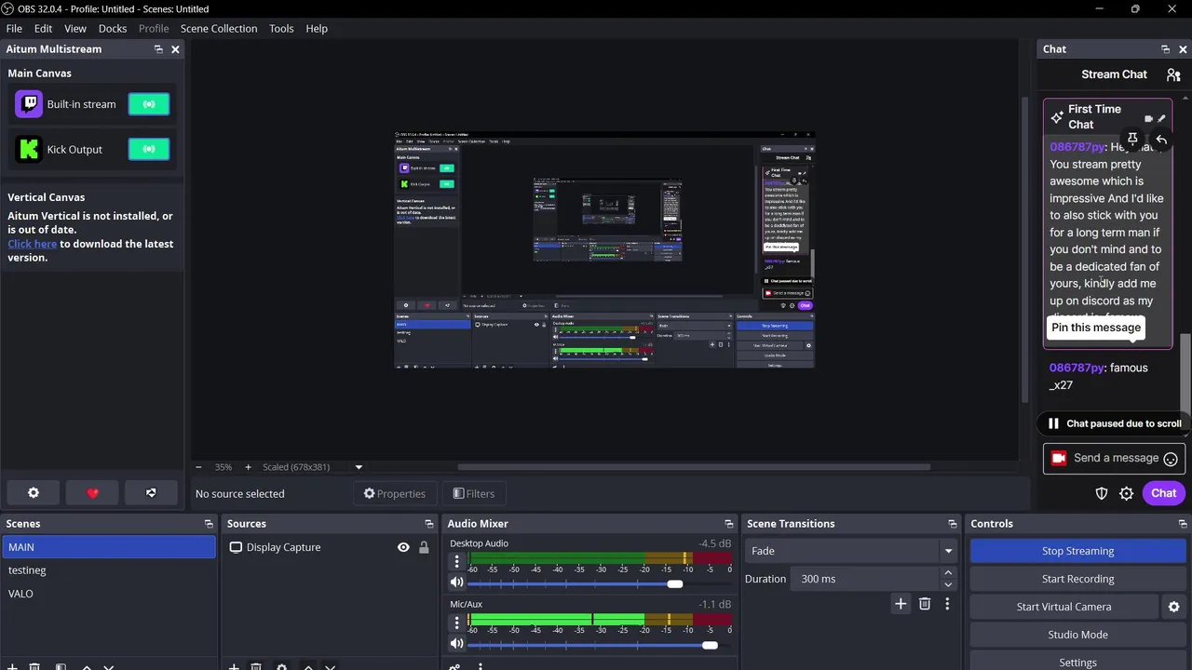
Task: Open Virtual Camera gear settings
Action: [1173, 607]
